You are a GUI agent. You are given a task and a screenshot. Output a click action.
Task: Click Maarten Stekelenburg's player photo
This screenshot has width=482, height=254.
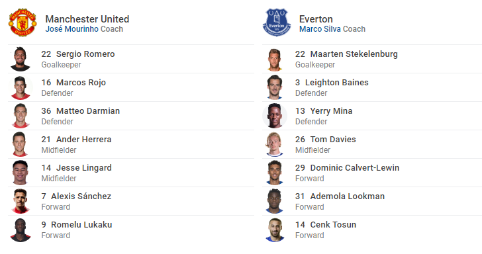pos(275,59)
